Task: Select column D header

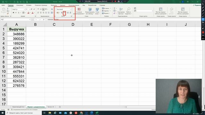Action: 73,25
